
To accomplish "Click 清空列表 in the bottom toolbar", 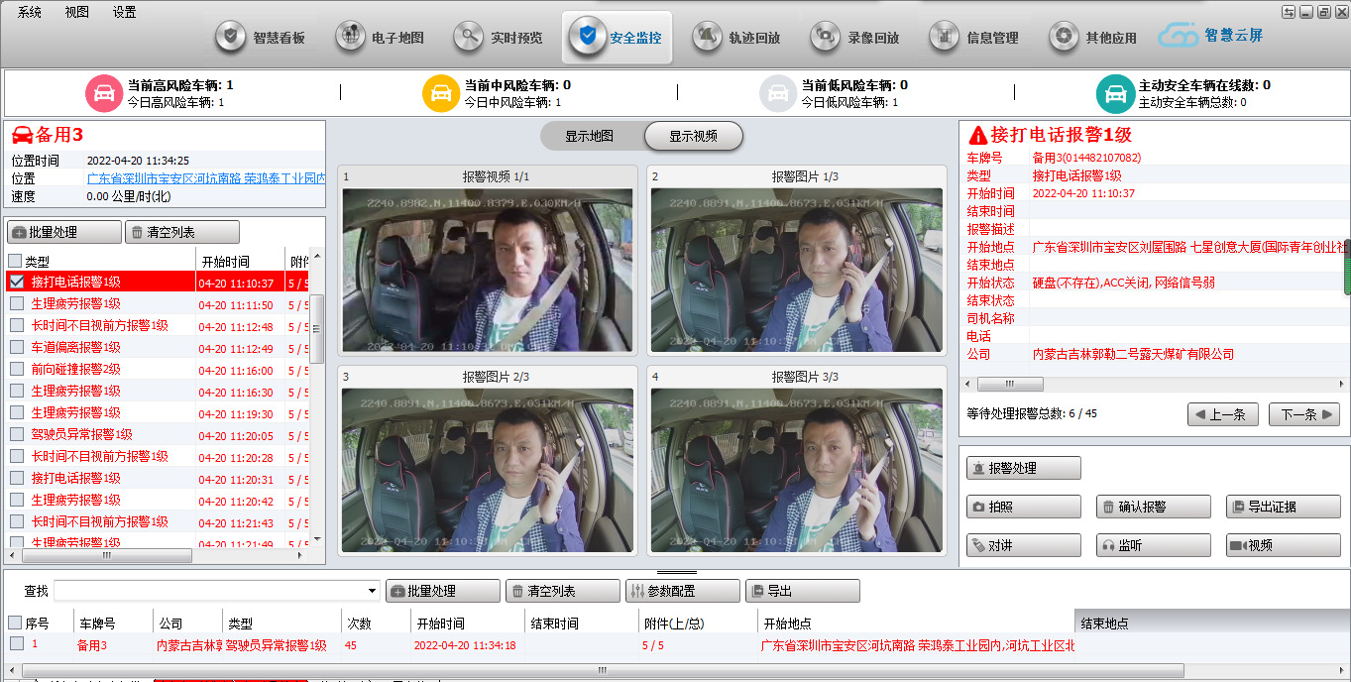I will [x=563, y=591].
